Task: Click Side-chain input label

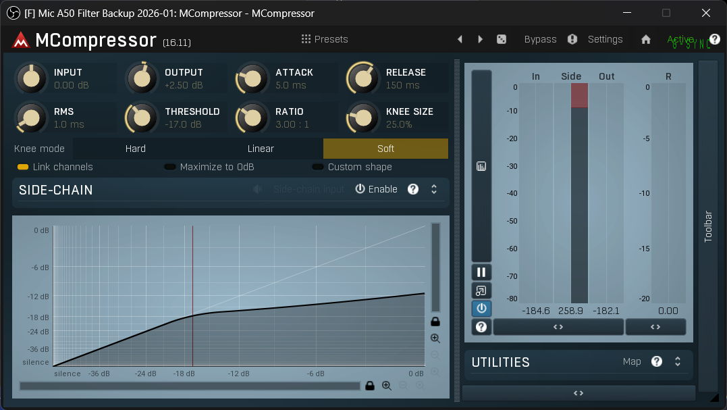Action: pyautogui.click(x=308, y=189)
